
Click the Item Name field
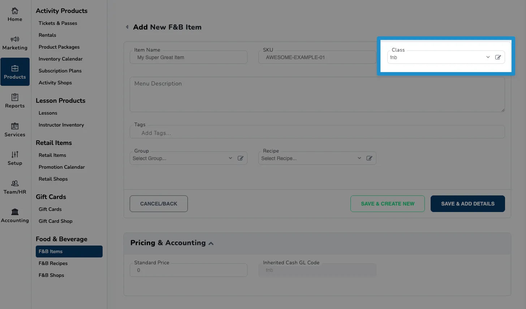(189, 57)
